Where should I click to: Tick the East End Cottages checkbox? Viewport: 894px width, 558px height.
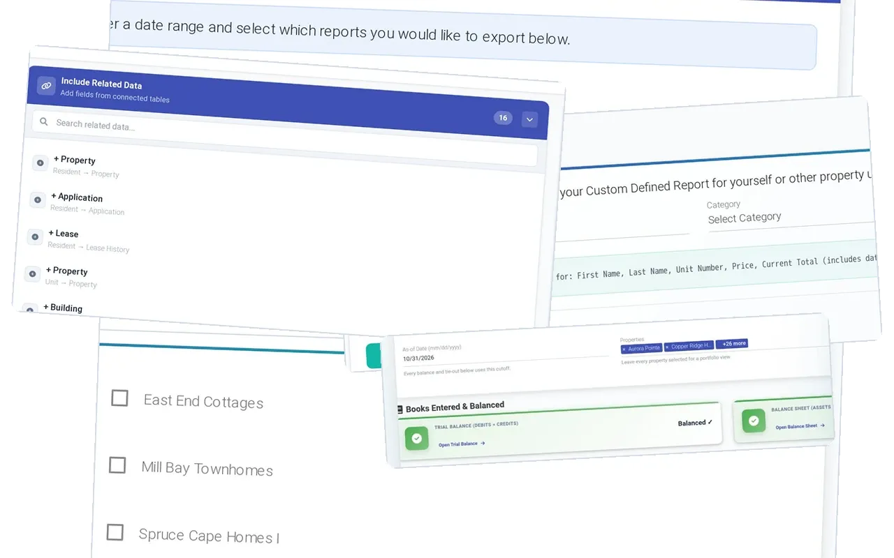click(120, 398)
